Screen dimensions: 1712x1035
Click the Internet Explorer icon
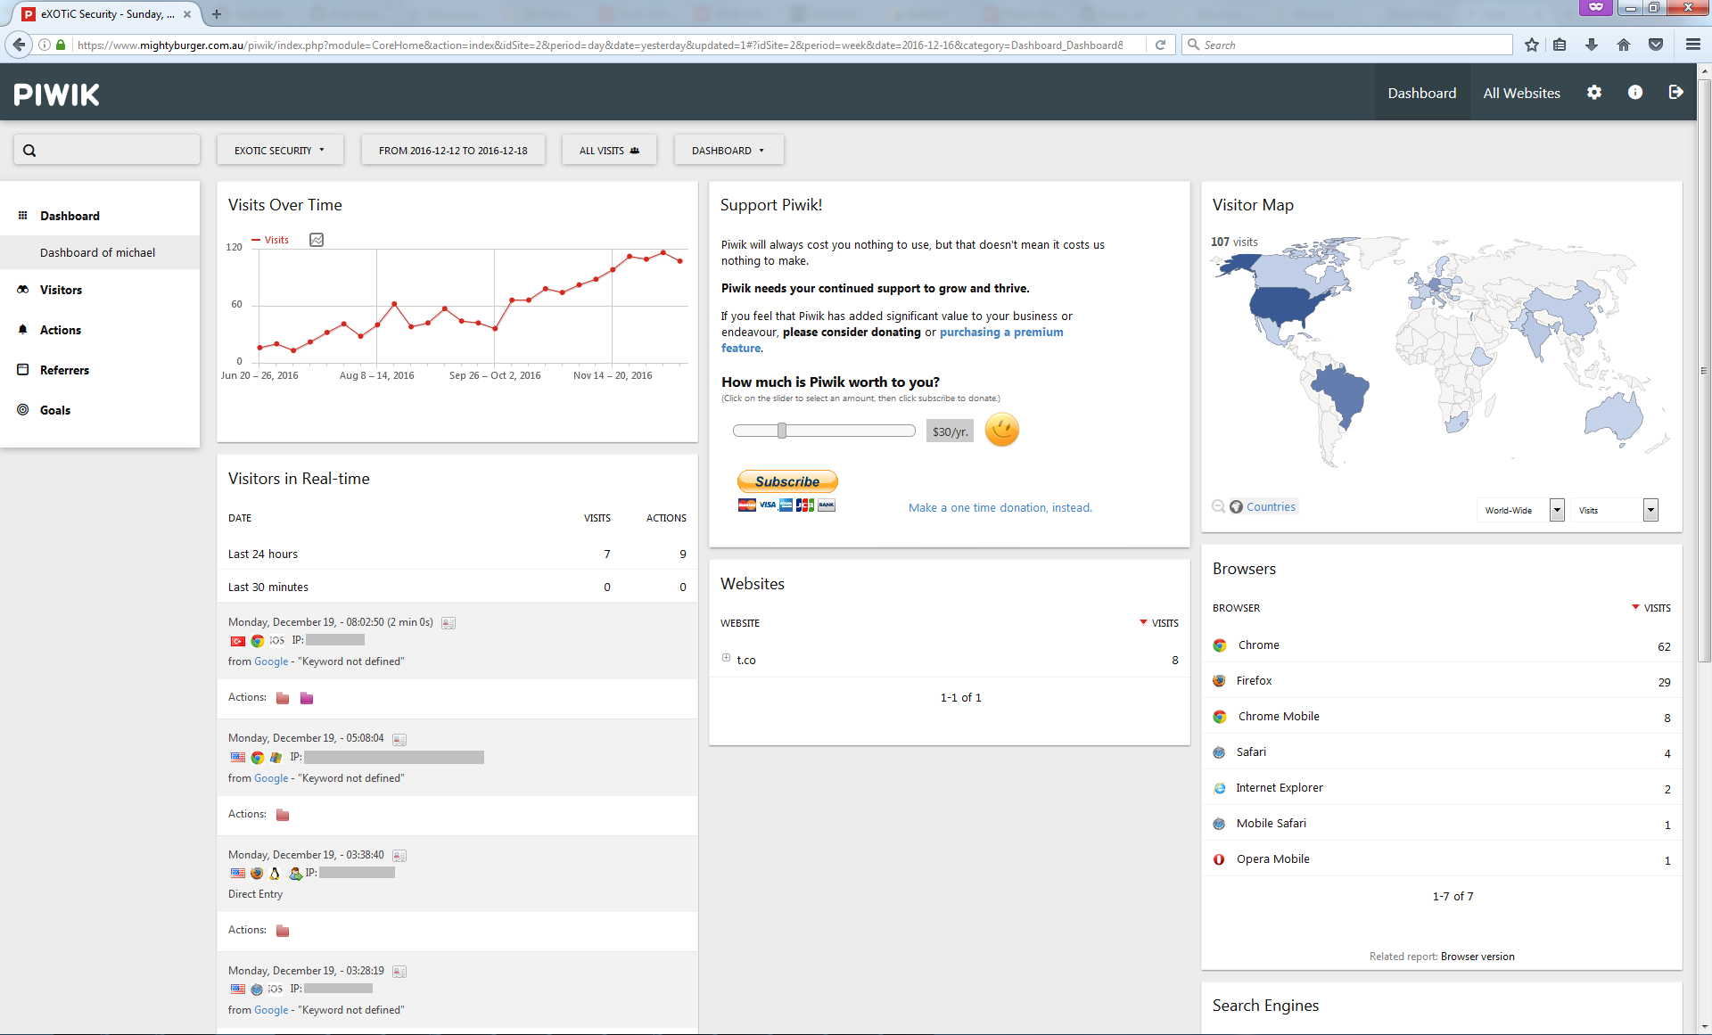tap(1219, 788)
